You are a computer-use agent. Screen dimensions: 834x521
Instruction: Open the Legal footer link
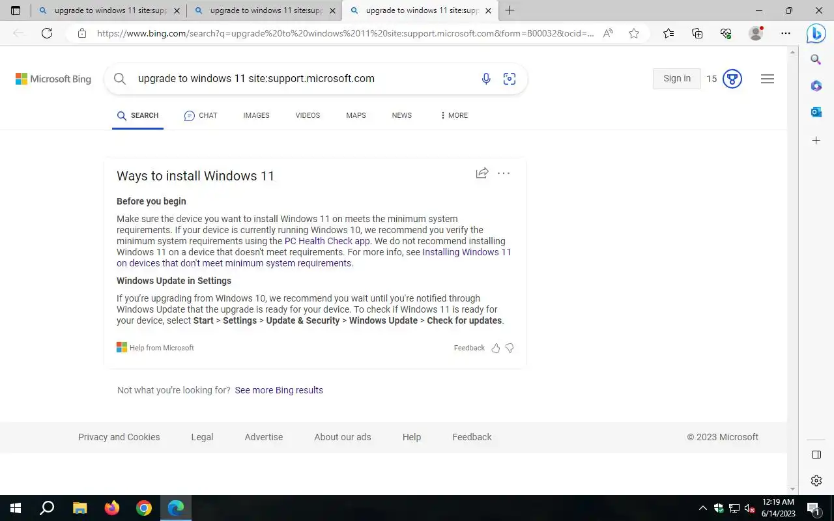202,437
